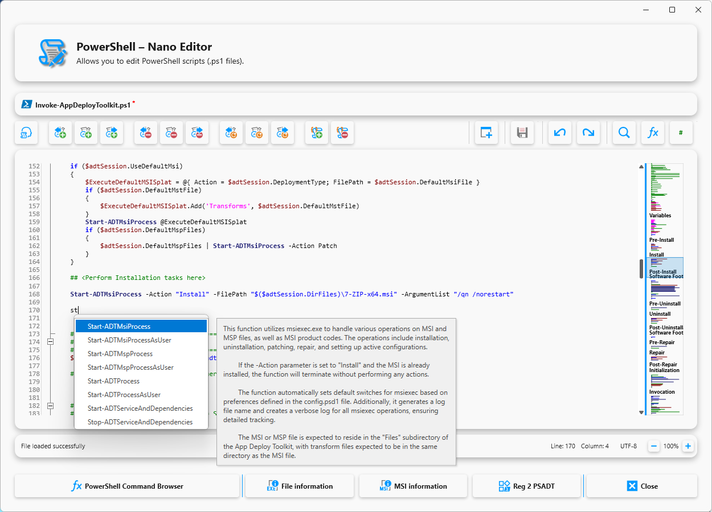Click the UTF-8 encoding label
Screen dimensions: 712x512
coord(628,447)
